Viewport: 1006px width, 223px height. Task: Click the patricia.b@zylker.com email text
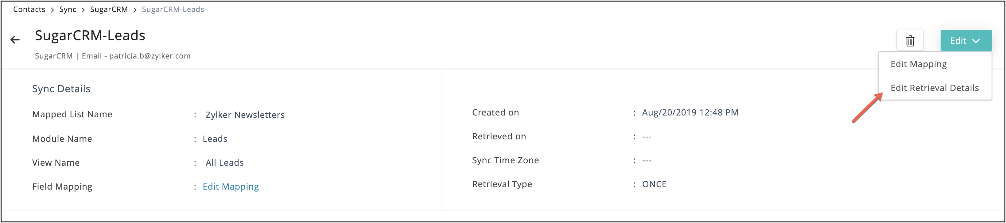click(x=150, y=56)
